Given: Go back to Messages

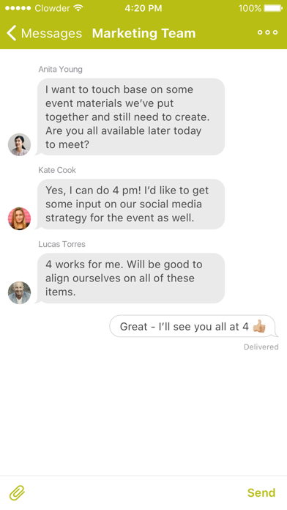Looking at the screenshot, I should tap(44, 33).
